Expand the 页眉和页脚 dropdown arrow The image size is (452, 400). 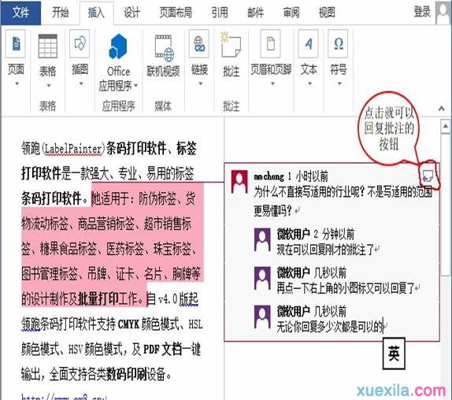[272, 84]
